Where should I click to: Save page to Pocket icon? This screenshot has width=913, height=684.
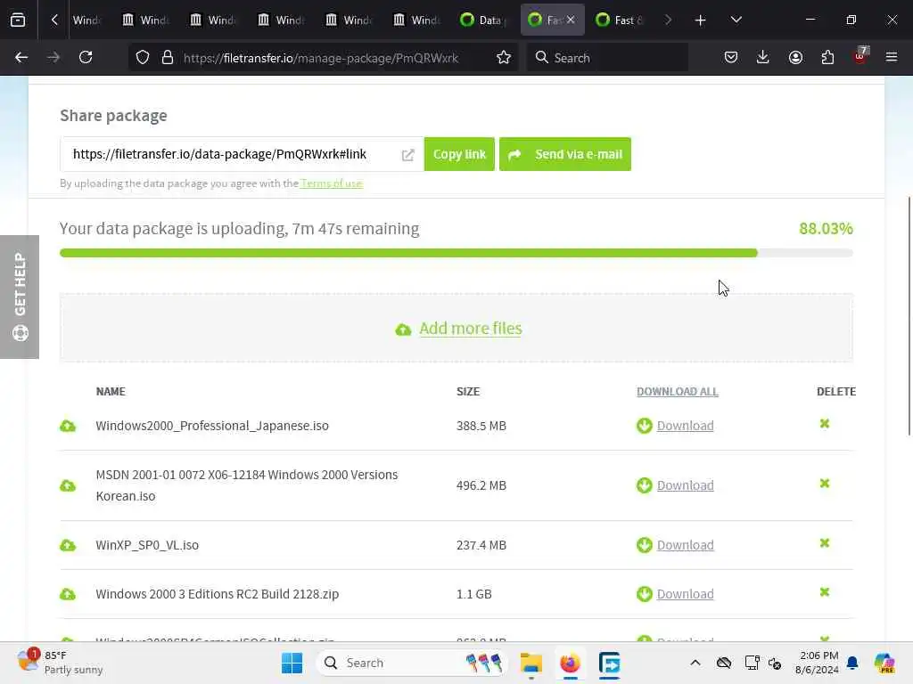pyautogui.click(x=731, y=57)
